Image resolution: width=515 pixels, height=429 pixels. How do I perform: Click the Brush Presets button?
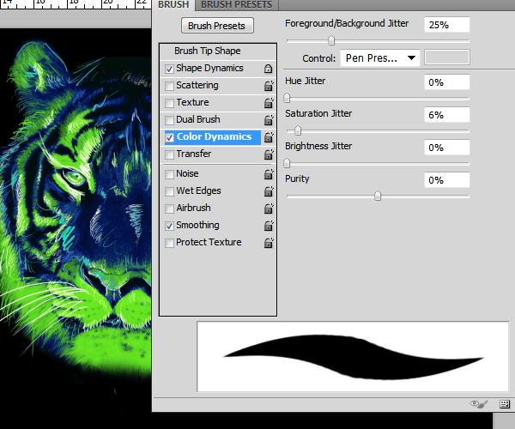pos(217,26)
